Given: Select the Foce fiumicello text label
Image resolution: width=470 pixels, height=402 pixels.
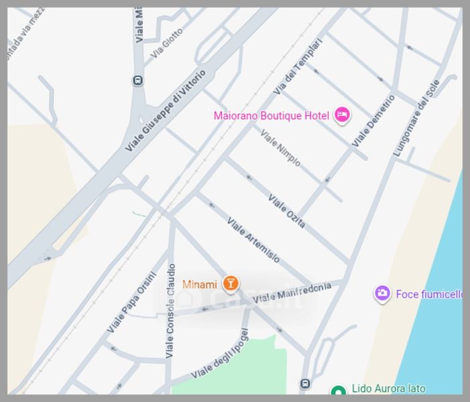Looking at the screenshot, I should [x=429, y=294].
